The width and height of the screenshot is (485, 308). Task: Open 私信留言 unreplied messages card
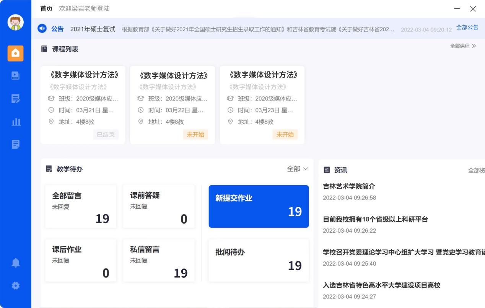coord(158,260)
